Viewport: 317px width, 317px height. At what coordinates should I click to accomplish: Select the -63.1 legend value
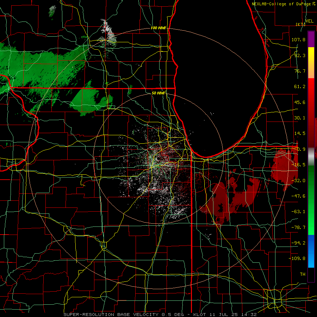tap(298, 212)
